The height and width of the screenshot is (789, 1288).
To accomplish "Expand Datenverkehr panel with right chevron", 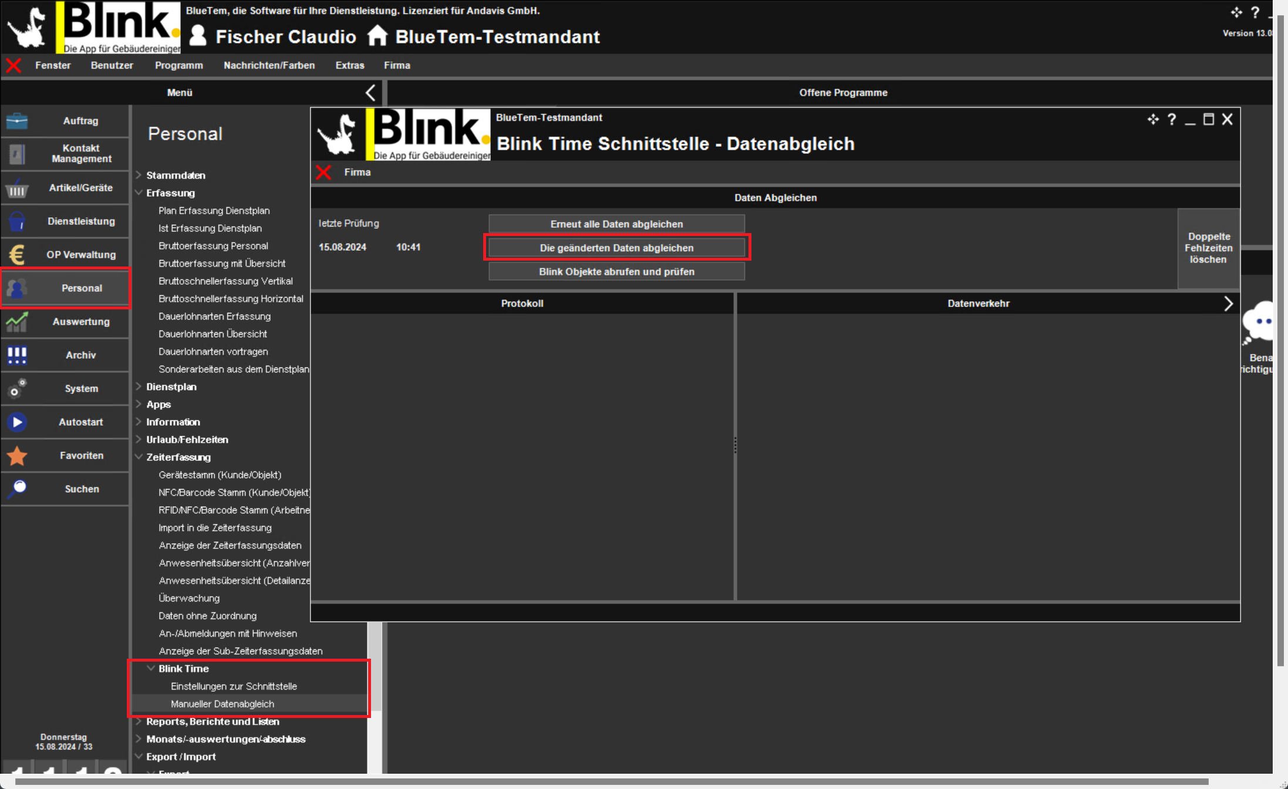I will (1228, 304).
